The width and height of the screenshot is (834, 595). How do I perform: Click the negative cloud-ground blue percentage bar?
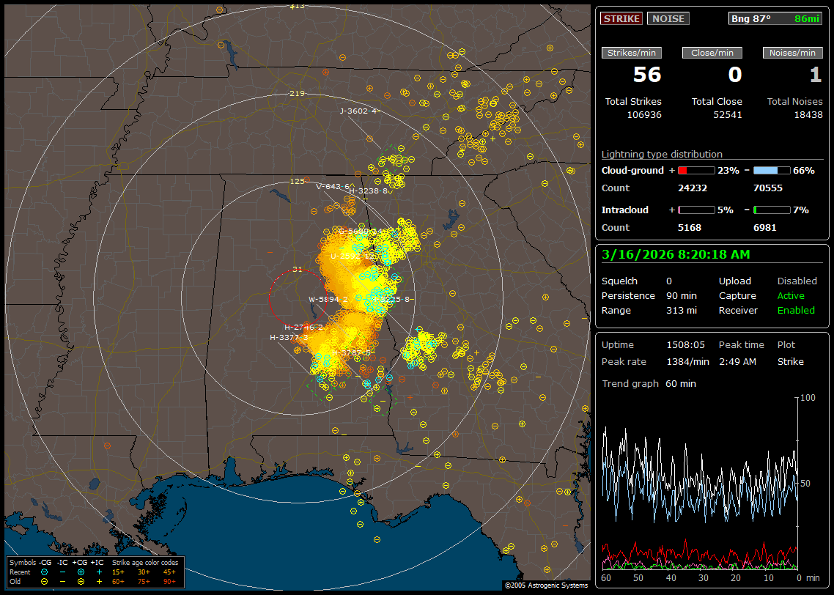(x=771, y=170)
